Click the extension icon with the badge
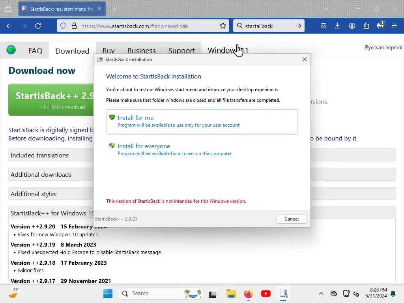This screenshot has width=404, height=303. tap(380, 25)
